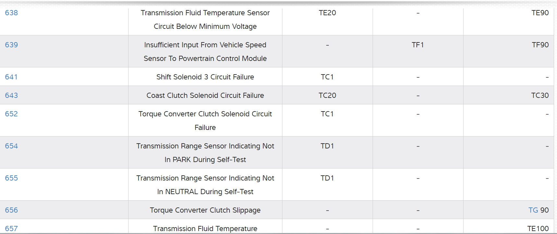The width and height of the screenshot is (557, 234).
Task: Click the TE100 cell in row 657
Action: point(538,228)
